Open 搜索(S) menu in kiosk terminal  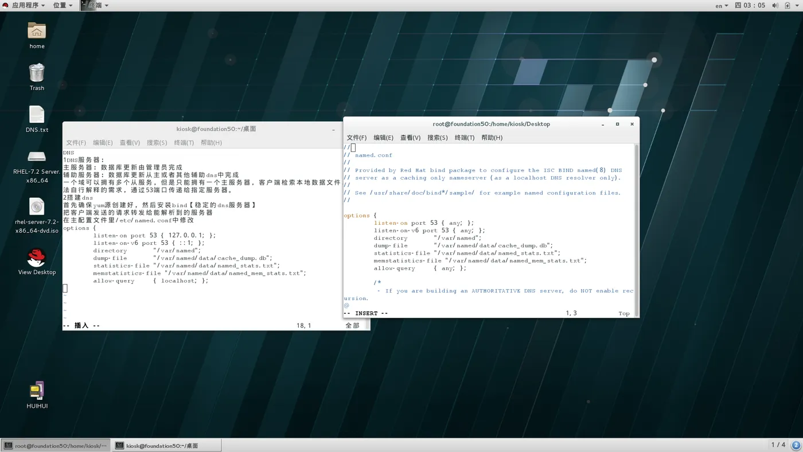pos(157,143)
